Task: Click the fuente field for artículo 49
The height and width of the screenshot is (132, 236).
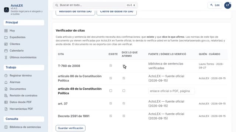Action: 171,91
